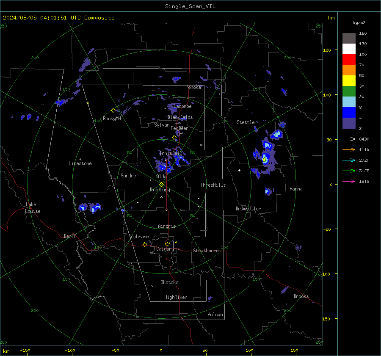This screenshot has height=356, width=381.
Task: Click the kg/m2 unit label
Action: (359, 23)
